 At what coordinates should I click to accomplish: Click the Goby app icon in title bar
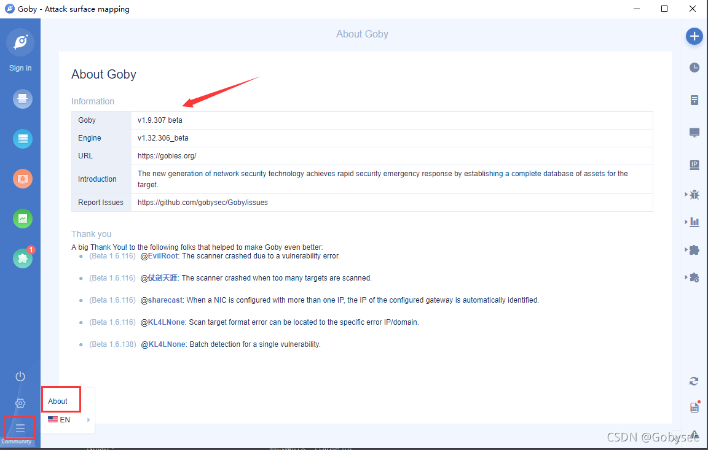point(9,9)
